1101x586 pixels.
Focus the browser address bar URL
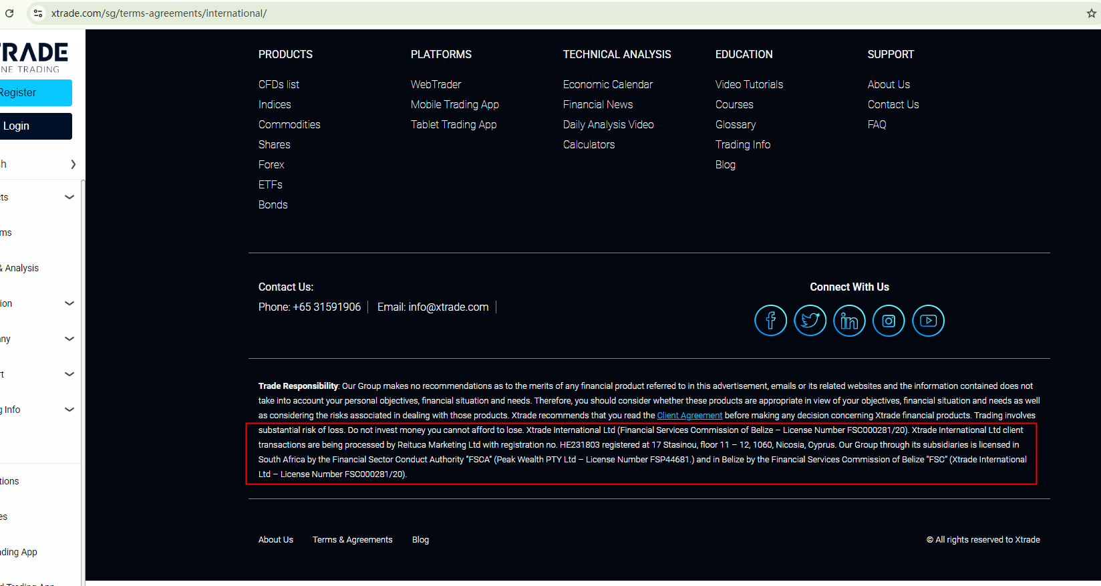click(159, 13)
